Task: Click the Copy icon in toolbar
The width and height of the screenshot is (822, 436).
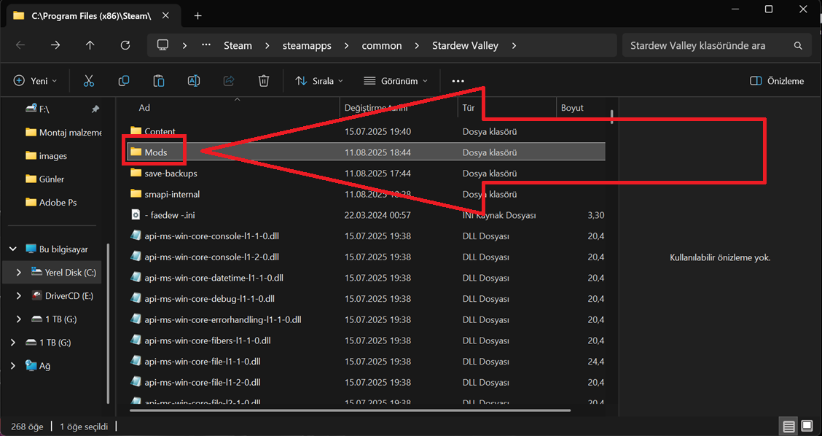Action: tap(124, 81)
